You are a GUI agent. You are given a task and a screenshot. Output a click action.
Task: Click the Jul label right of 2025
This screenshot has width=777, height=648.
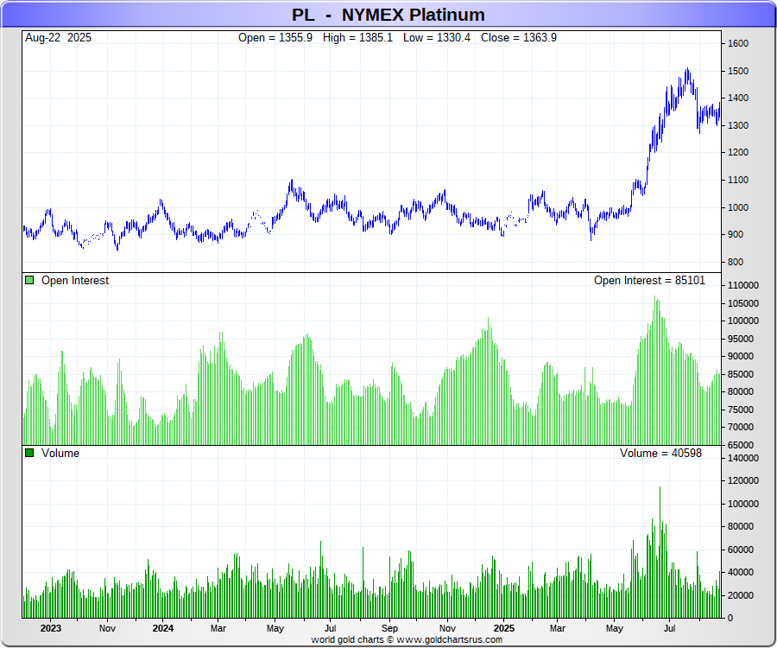tap(669, 628)
